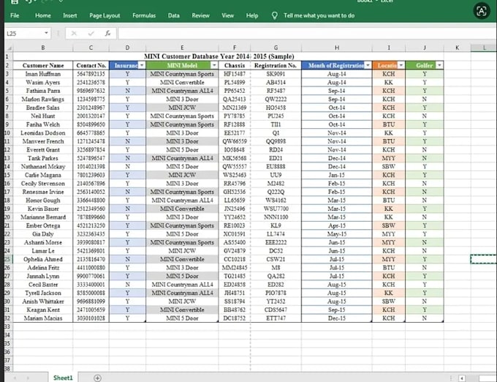
Task: Click the New sheet plus icon
Action: click(97, 378)
